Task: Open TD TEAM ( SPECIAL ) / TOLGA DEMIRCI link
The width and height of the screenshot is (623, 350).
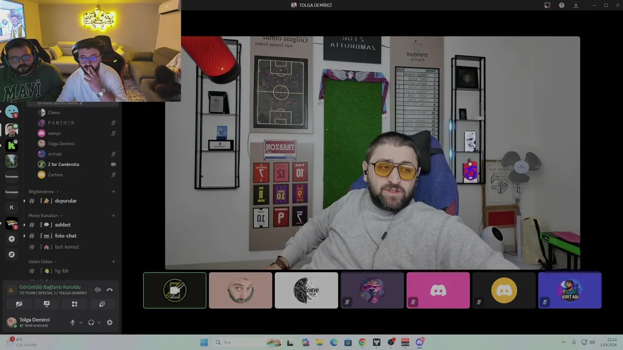Action: click(53, 293)
